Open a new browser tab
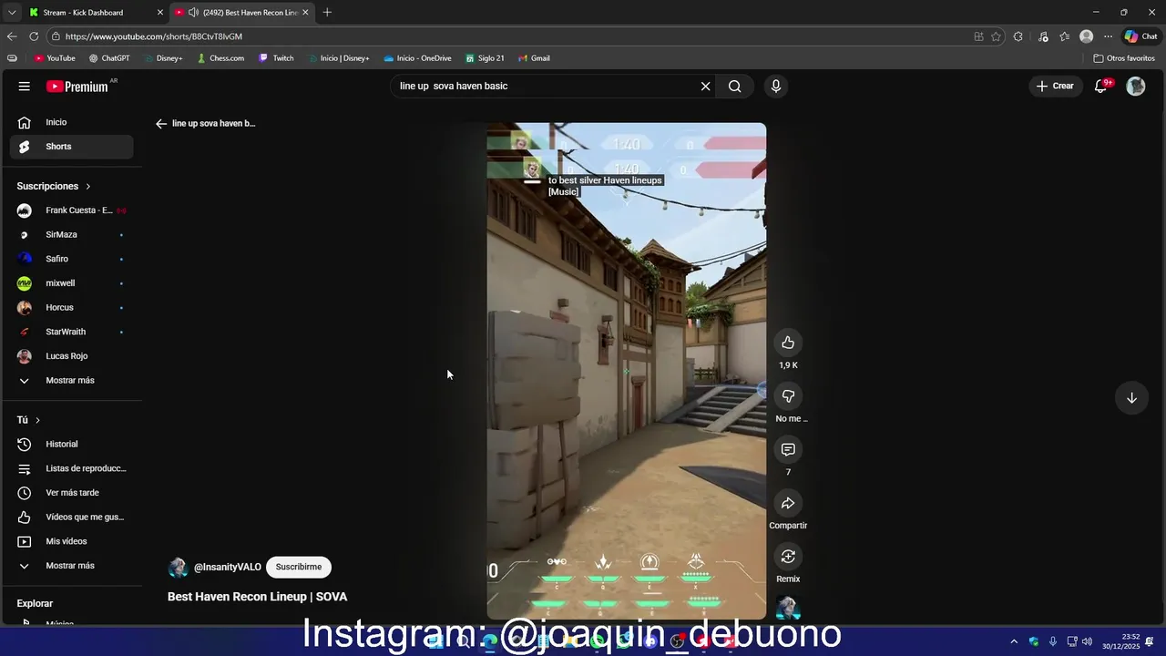This screenshot has height=656, width=1166. pyautogui.click(x=327, y=13)
